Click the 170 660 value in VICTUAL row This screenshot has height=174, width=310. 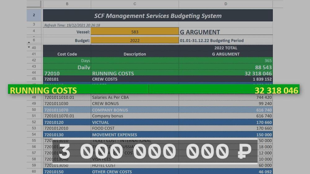264,122
